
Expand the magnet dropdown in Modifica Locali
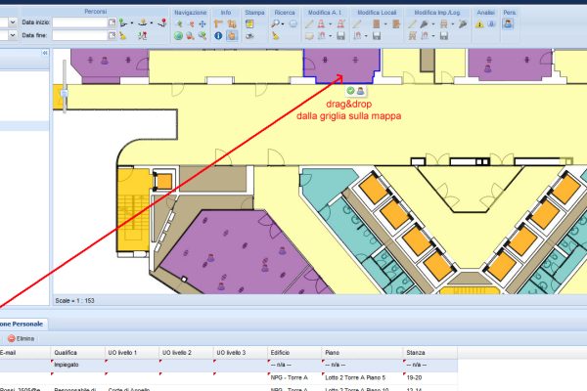[366, 36]
